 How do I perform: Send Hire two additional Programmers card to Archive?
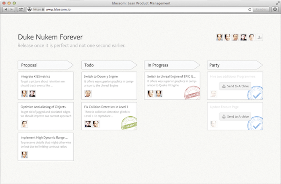pyautogui.click(x=235, y=86)
